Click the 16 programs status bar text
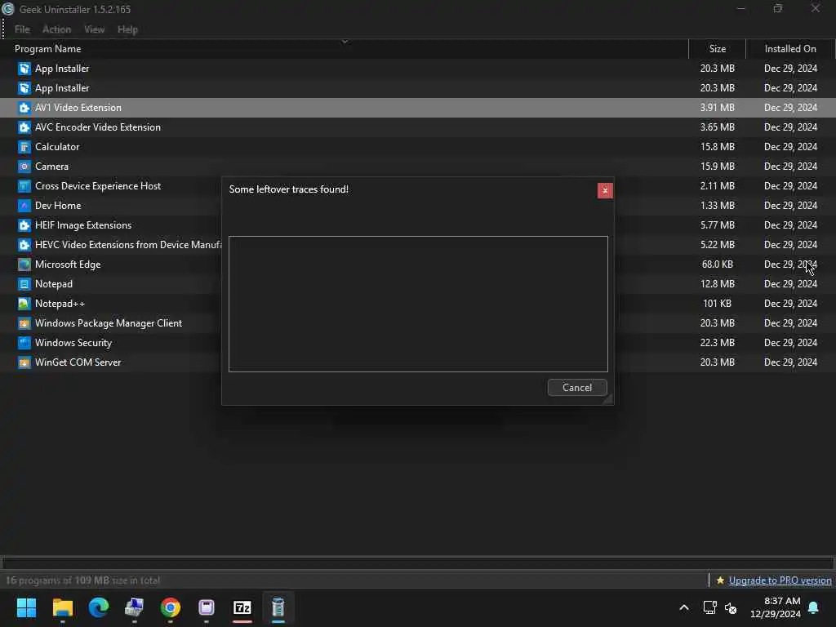Image resolution: width=836 pixels, height=627 pixels. tap(82, 580)
